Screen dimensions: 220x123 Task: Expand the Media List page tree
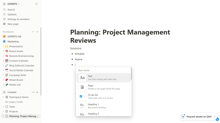(3, 84)
